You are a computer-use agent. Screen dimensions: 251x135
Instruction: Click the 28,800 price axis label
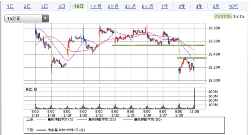[x=214, y=28]
